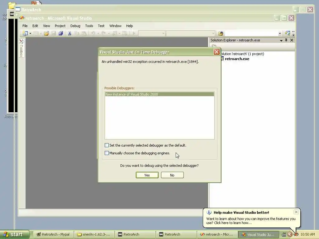Open the Find combo box dropdown

tap(280, 33)
